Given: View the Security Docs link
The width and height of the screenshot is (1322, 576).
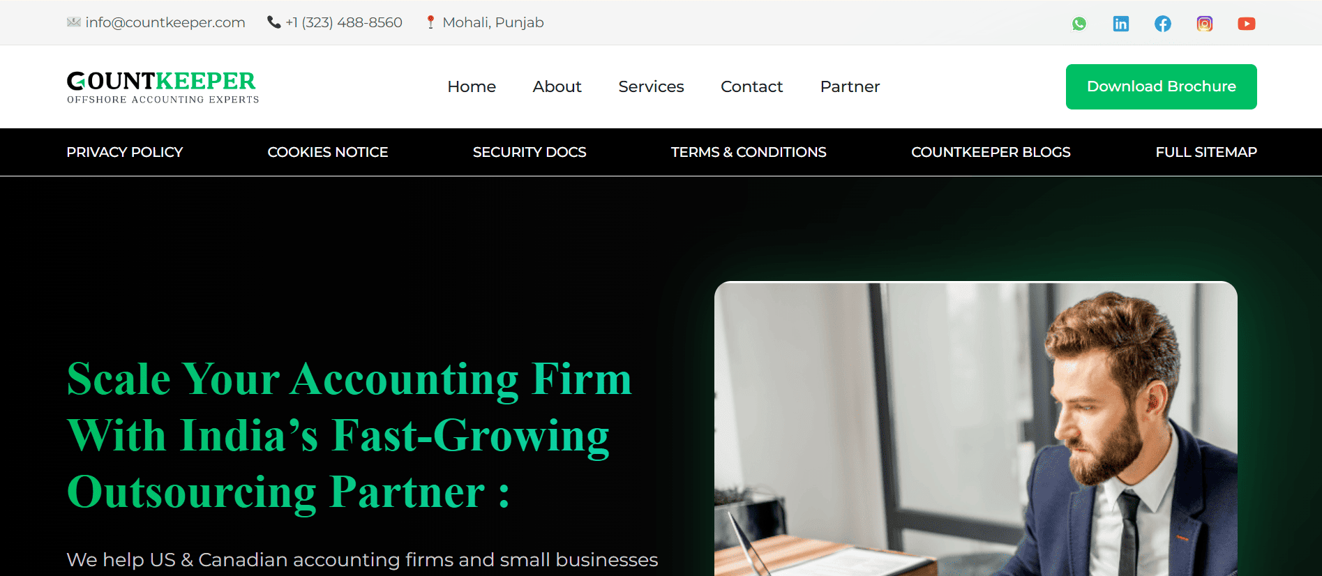Looking at the screenshot, I should click(529, 152).
